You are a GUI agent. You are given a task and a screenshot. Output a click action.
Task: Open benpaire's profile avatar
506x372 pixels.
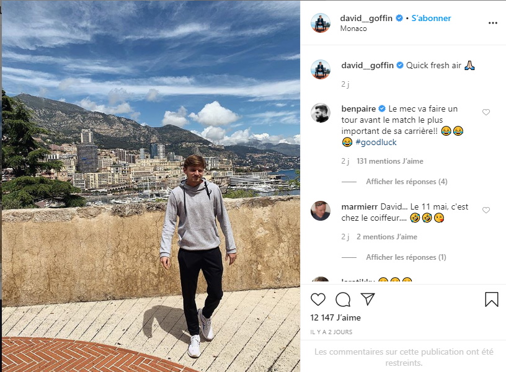coord(321,113)
